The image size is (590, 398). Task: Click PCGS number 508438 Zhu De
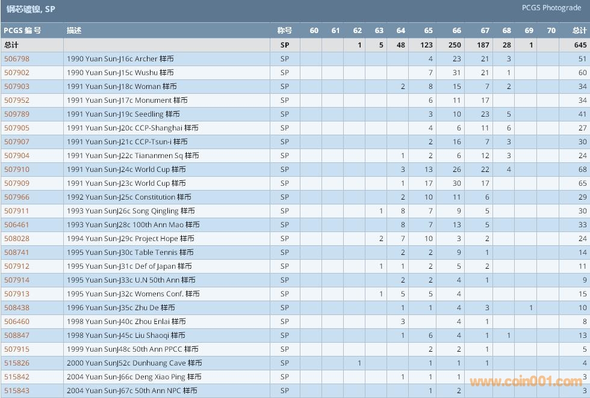coord(17,308)
